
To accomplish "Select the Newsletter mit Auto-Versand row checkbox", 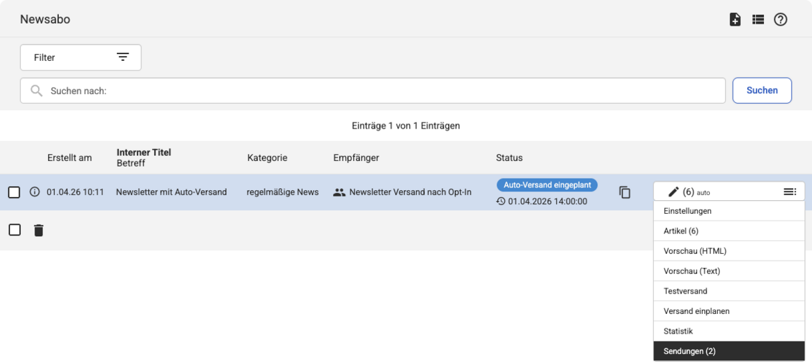I will [14, 192].
